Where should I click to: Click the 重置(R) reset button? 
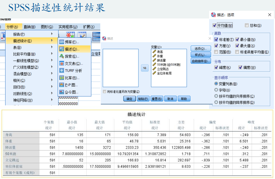click(157, 99)
